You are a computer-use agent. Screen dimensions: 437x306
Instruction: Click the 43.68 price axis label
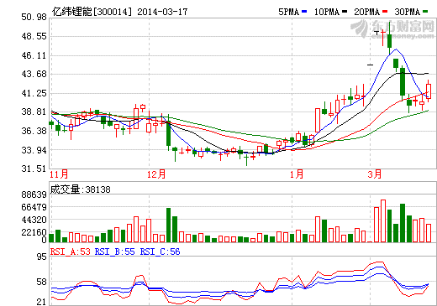34,74
